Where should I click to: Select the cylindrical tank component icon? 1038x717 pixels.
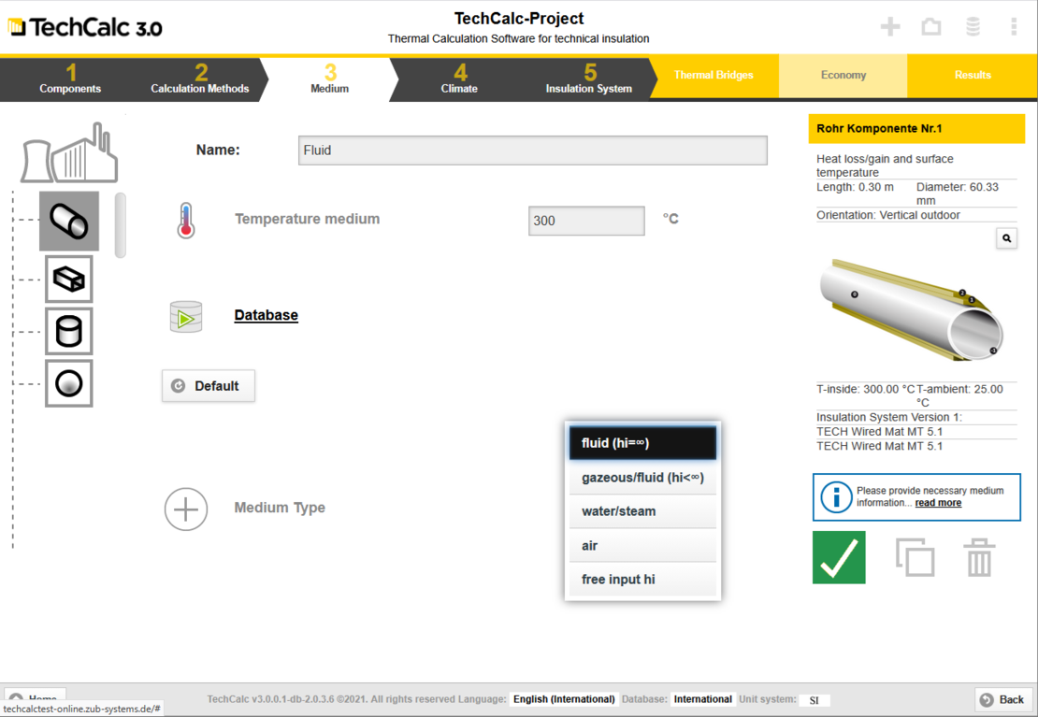(x=69, y=331)
